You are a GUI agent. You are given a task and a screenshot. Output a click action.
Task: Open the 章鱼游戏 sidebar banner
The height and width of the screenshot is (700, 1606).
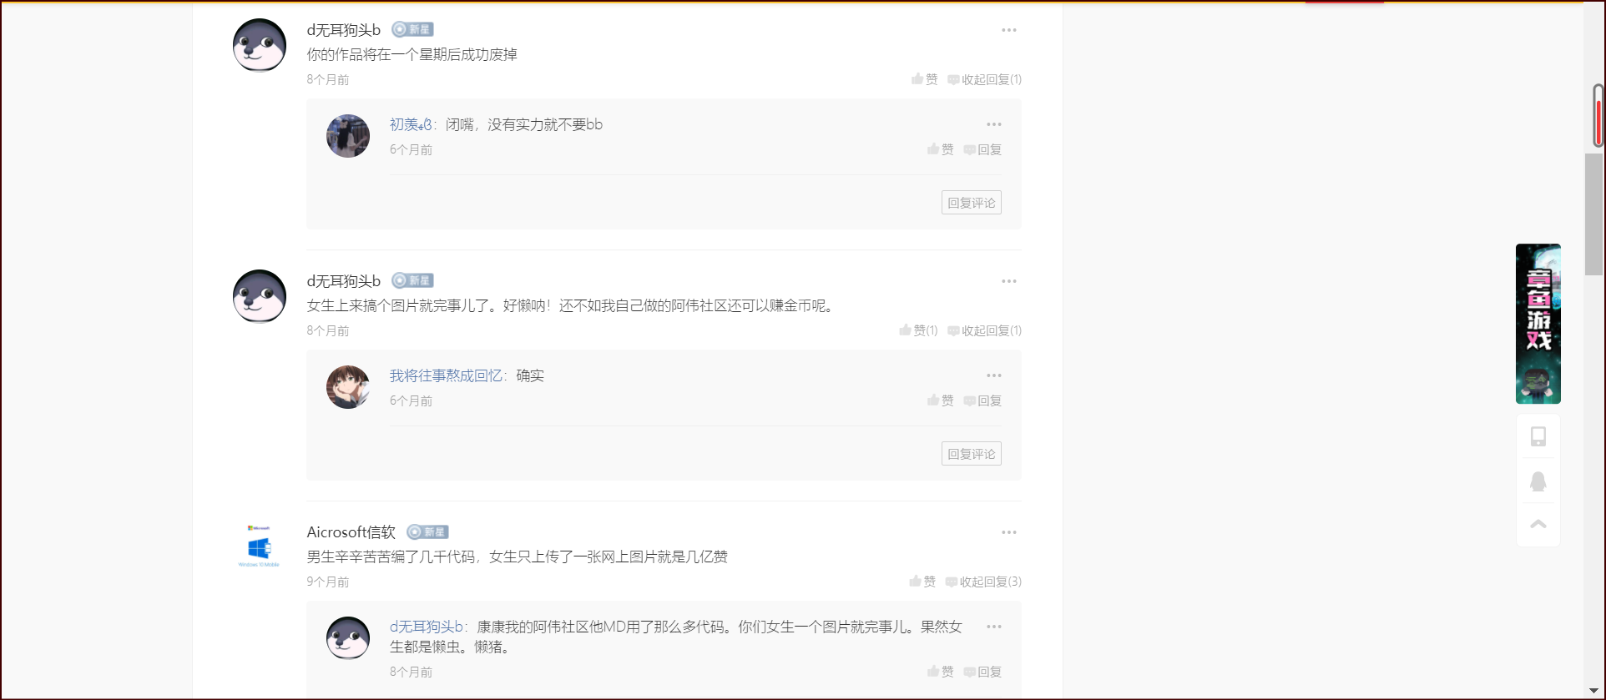1538,324
